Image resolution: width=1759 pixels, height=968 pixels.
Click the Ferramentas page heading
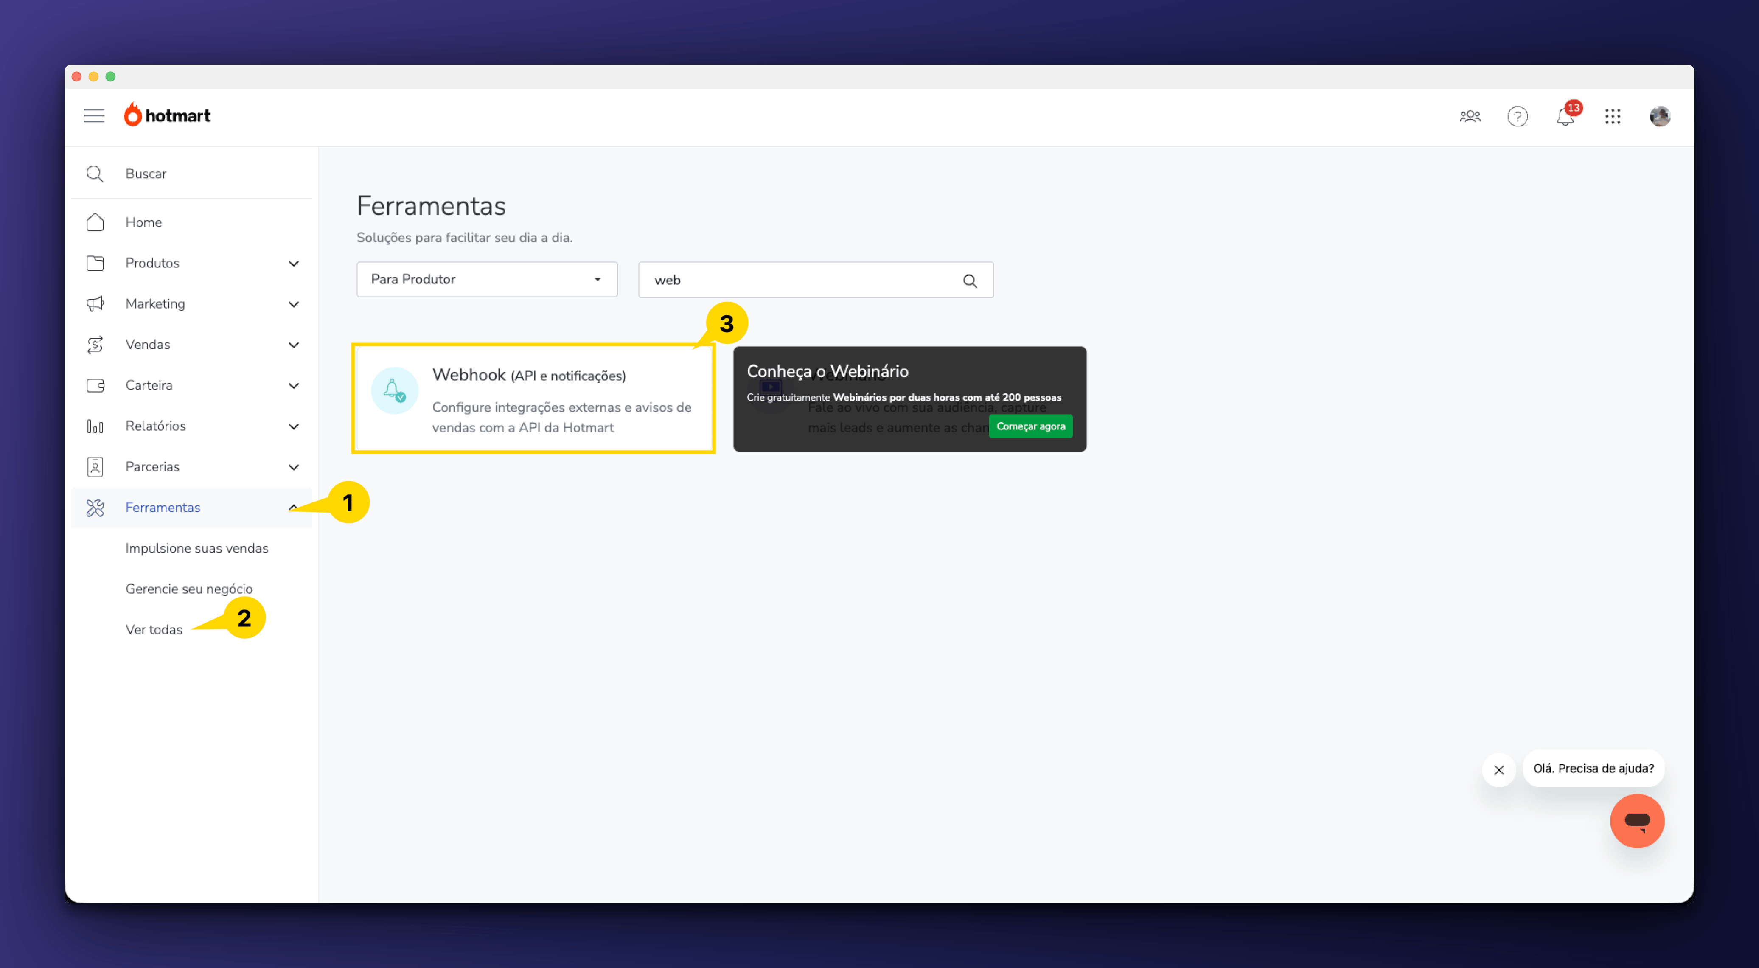point(431,205)
